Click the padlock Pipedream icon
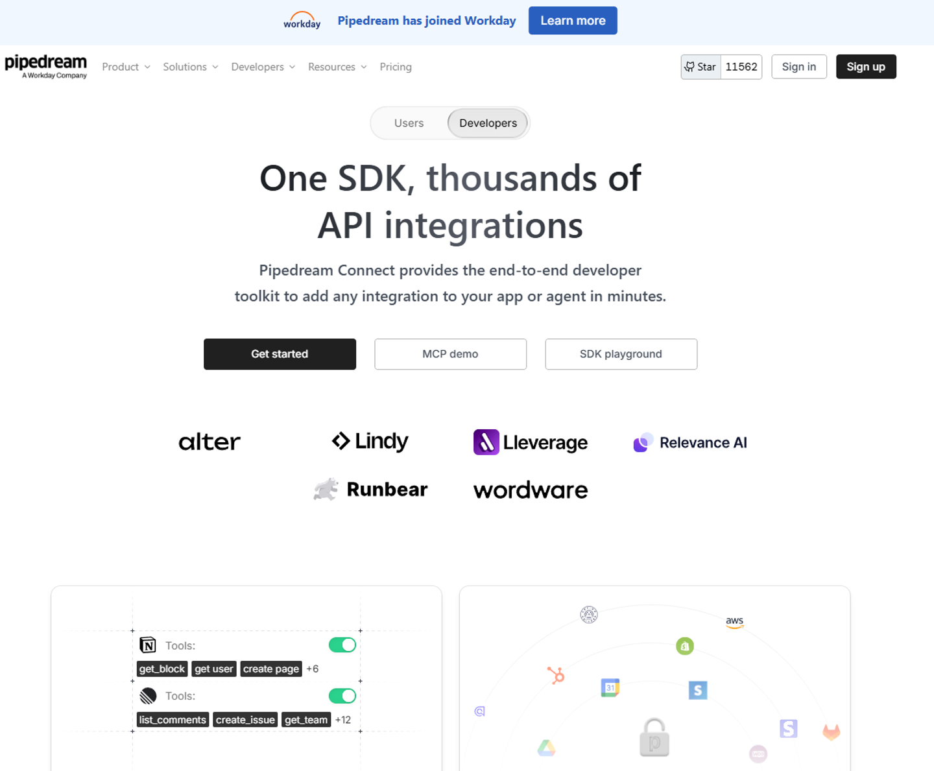Image resolution: width=934 pixels, height=771 pixels. click(654, 737)
